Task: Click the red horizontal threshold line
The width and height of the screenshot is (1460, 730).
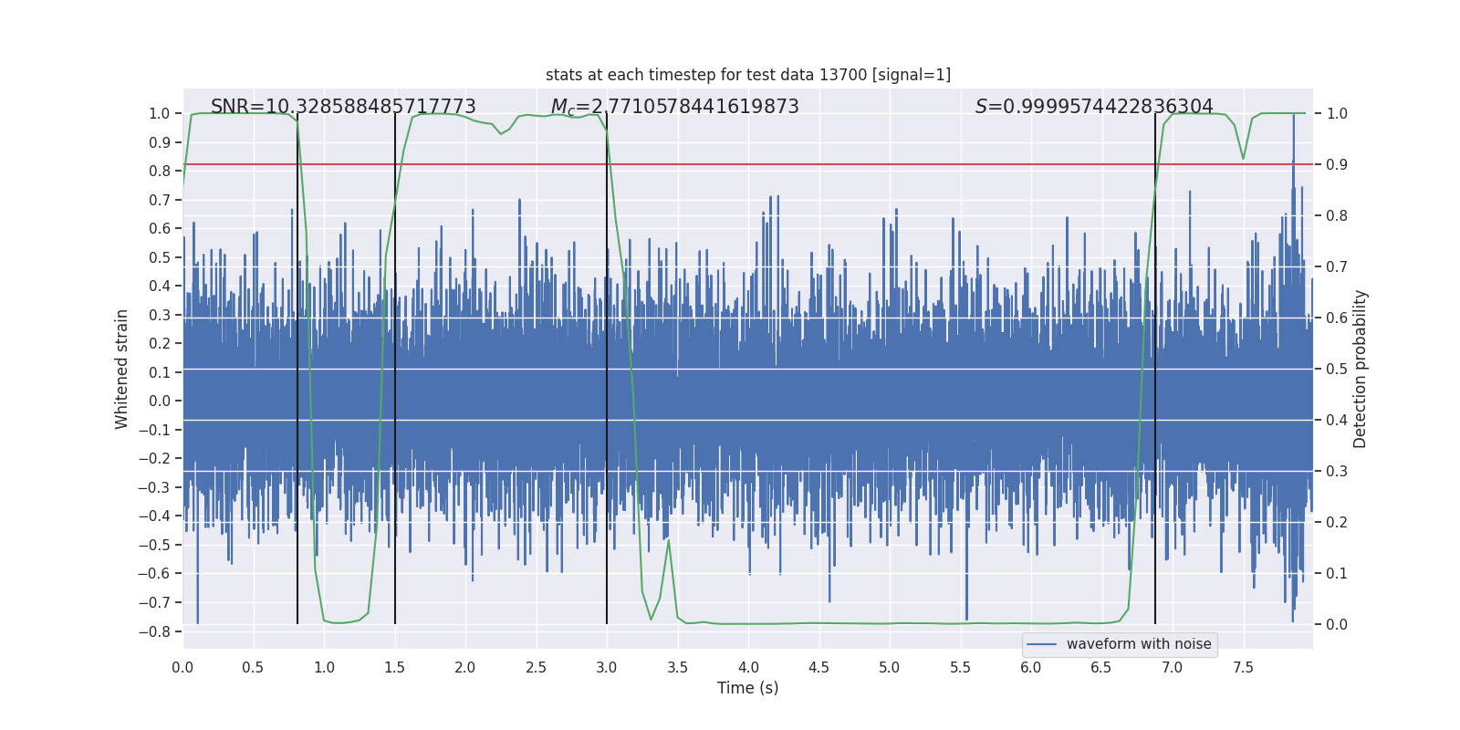Action: tap(748, 164)
